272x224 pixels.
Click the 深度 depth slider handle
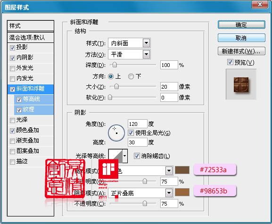pos(115,65)
